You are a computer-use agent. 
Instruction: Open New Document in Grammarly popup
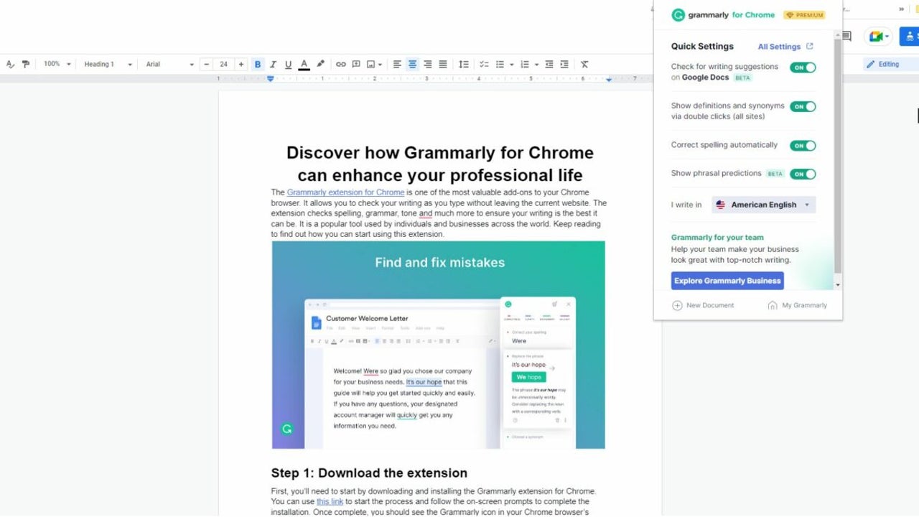coord(703,305)
